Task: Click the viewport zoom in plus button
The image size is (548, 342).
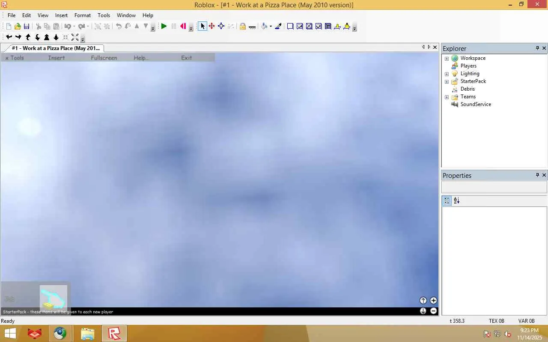Action: click(433, 301)
